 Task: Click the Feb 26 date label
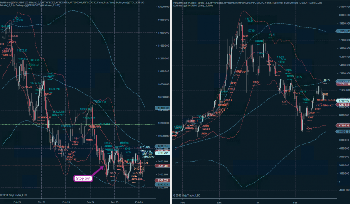pos(139,202)
